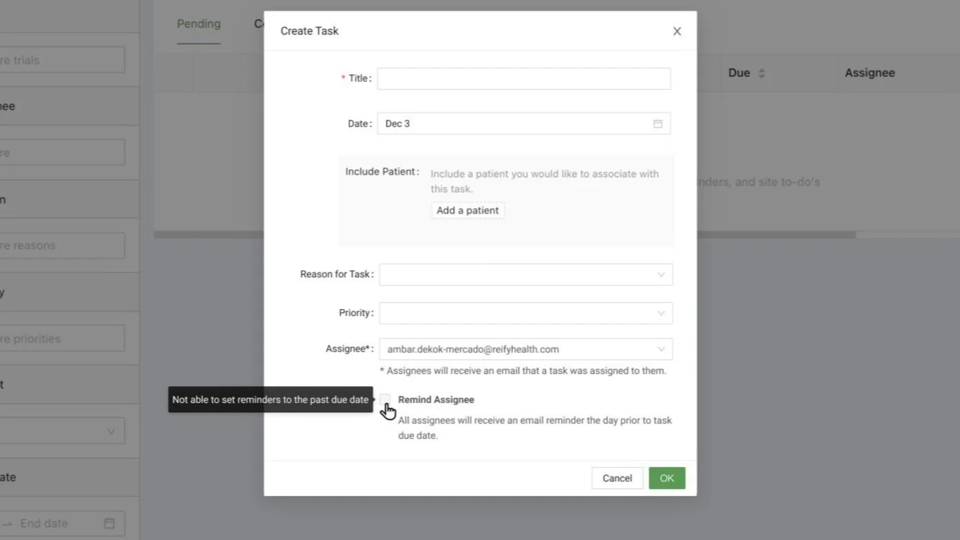Click the Include Patient label
Image resolution: width=960 pixels, height=540 pixels.
point(382,172)
